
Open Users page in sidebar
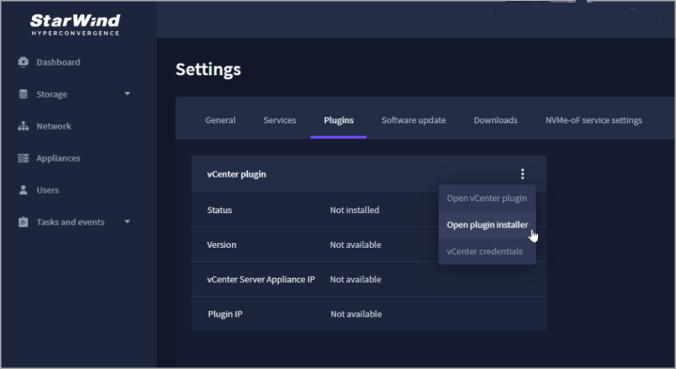point(48,190)
